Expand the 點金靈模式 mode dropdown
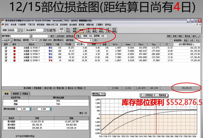 click(x=44, y=30)
